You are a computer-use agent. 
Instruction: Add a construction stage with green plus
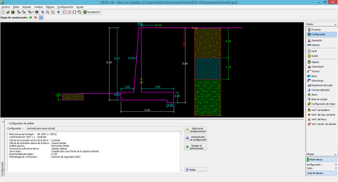click(30, 18)
